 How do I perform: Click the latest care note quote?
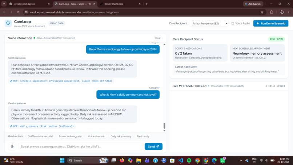pos(227,71)
